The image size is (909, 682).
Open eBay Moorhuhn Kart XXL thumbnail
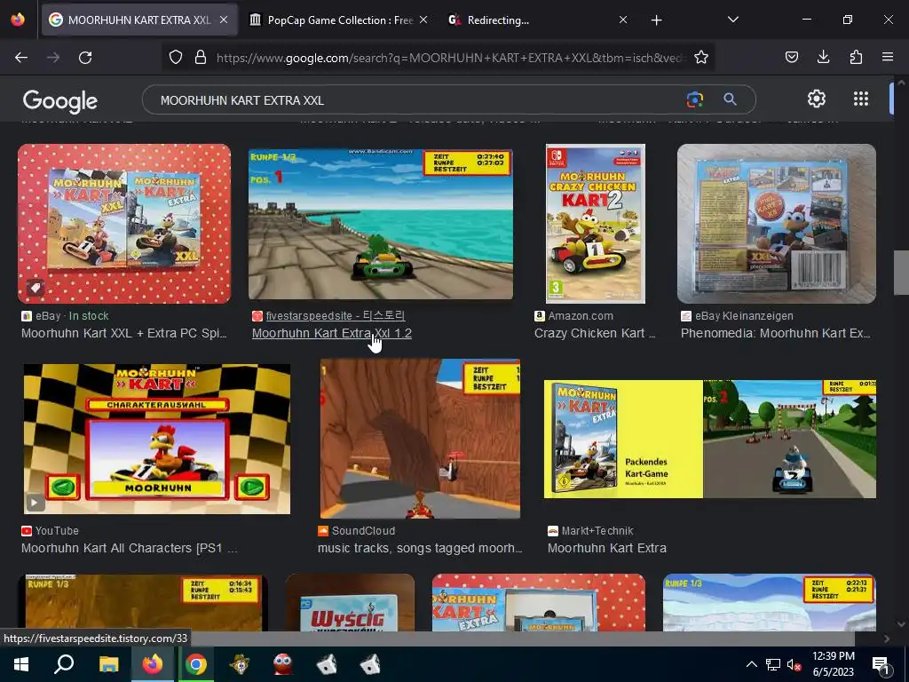point(124,223)
